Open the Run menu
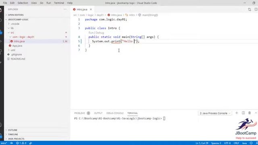This screenshot has height=145, width=258. [48, 3]
